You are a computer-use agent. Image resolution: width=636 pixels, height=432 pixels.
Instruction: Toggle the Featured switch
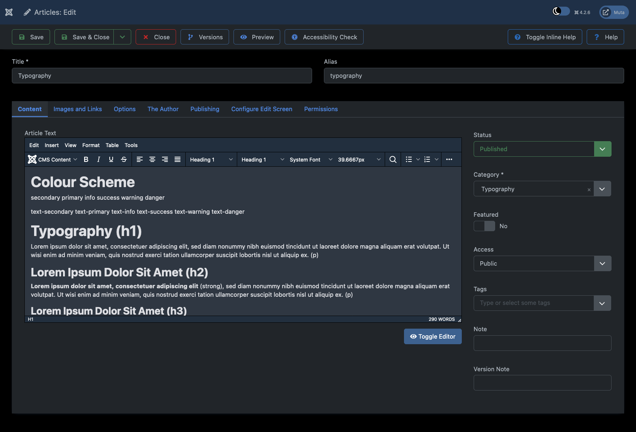point(484,226)
